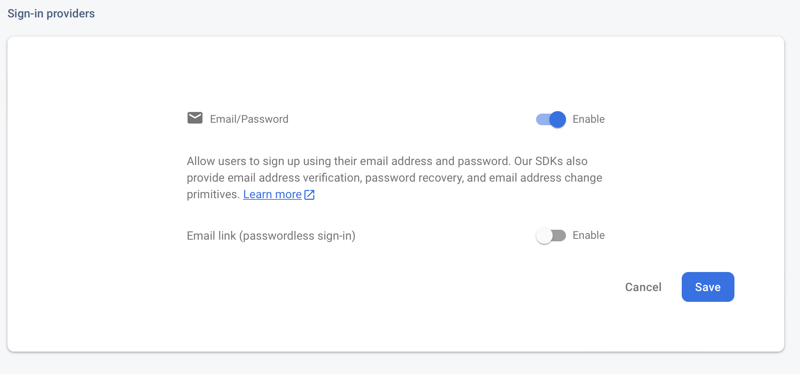Screen dimensions: 800x374
Task: Click the Sign-in providers heading
Action: click(51, 14)
